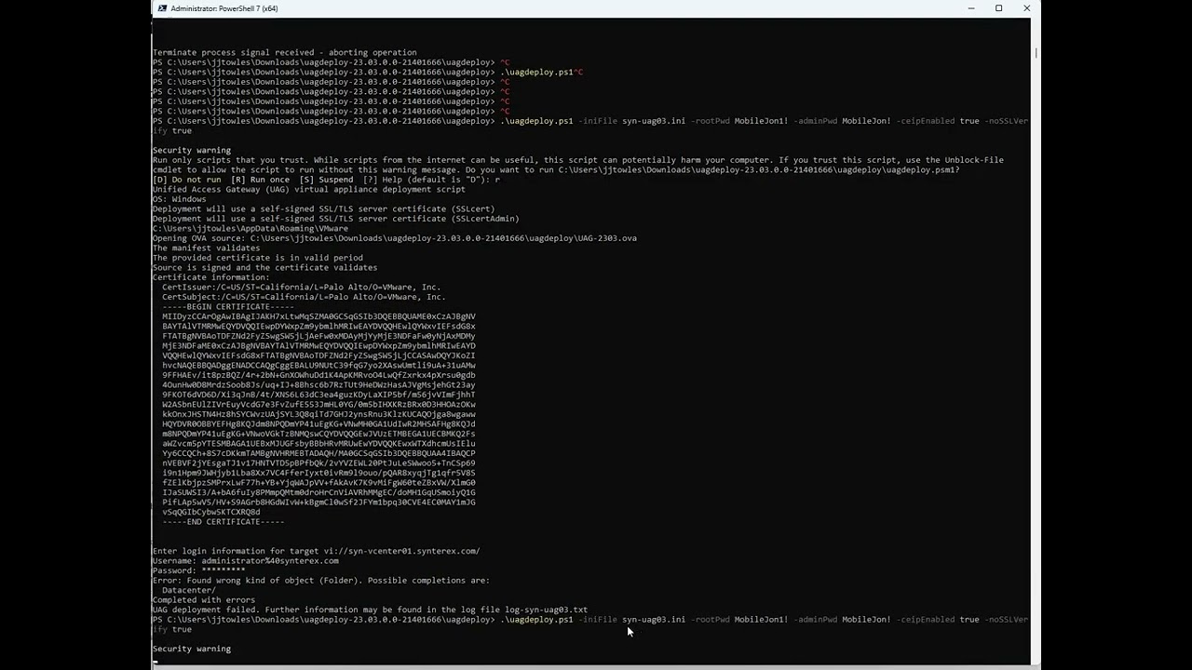Click 'Enter login information for target' line
The width and height of the screenshot is (1192, 670).
tap(317, 551)
